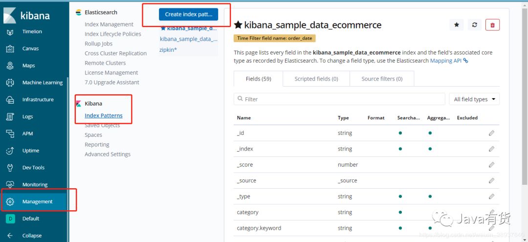Open the Index Patterns link
The image size is (528, 242).
tap(103, 115)
